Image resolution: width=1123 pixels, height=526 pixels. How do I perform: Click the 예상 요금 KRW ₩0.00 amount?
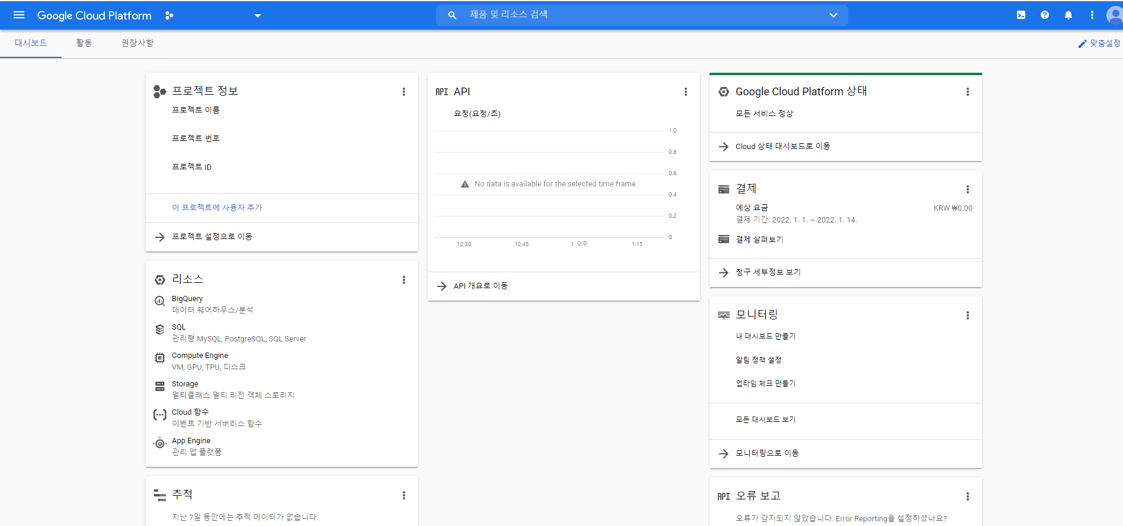click(x=953, y=208)
